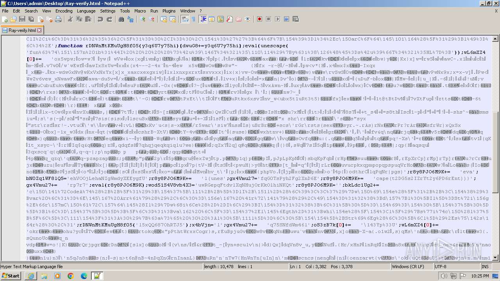Image resolution: width=500 pixels, height=281 pixels.
Task: Open the Settings menu
Action: [108, 11]
